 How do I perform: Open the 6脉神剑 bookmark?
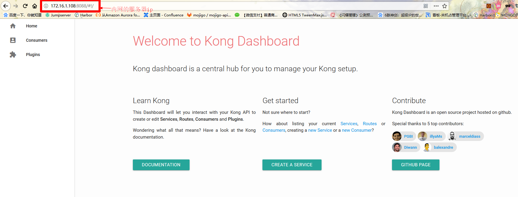400,15
